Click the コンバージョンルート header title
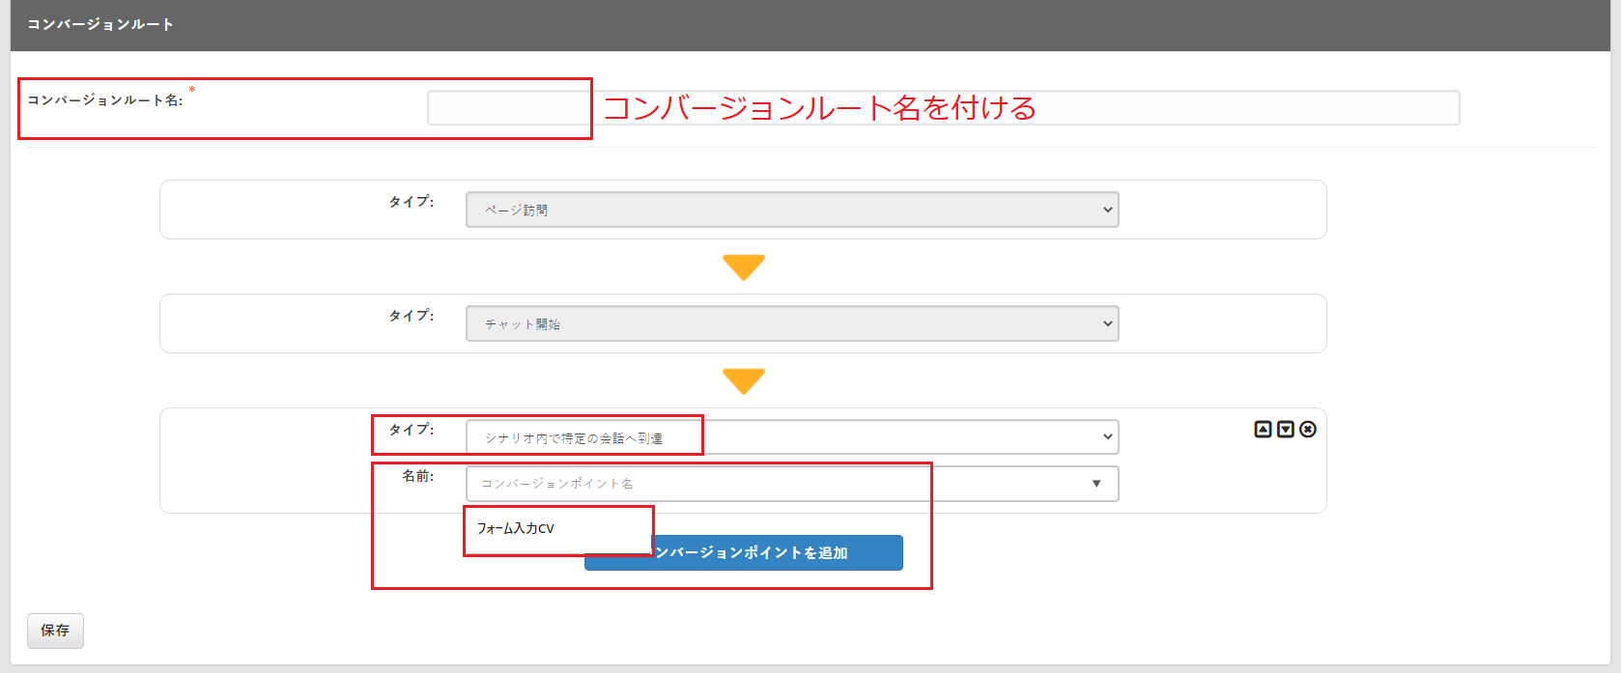Viewport: 1621px width, 673px height. (100, 24)
